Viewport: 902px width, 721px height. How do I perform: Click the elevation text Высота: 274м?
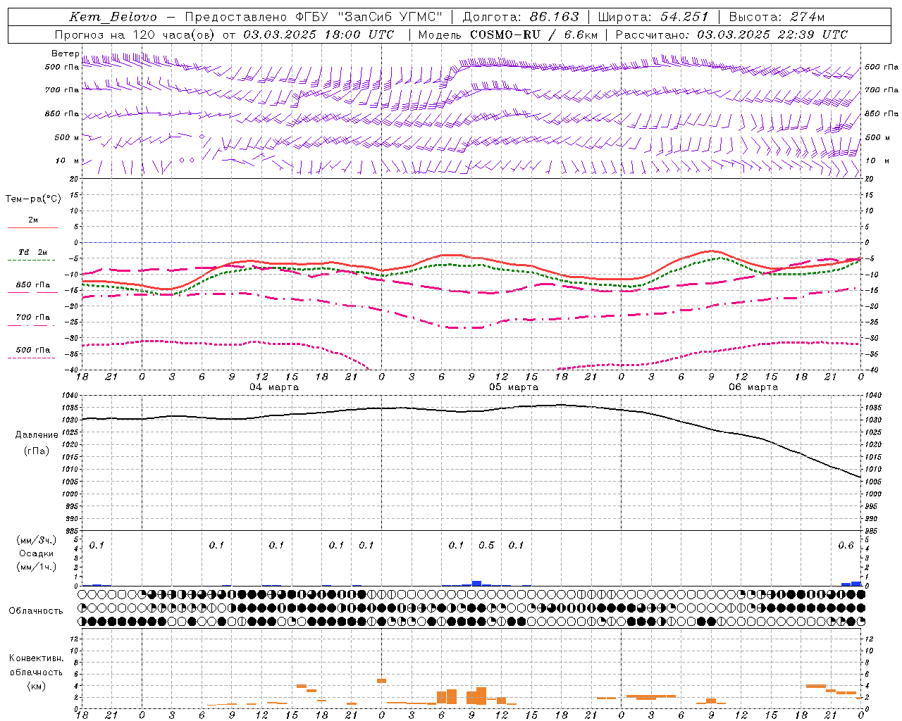(777, 17)
